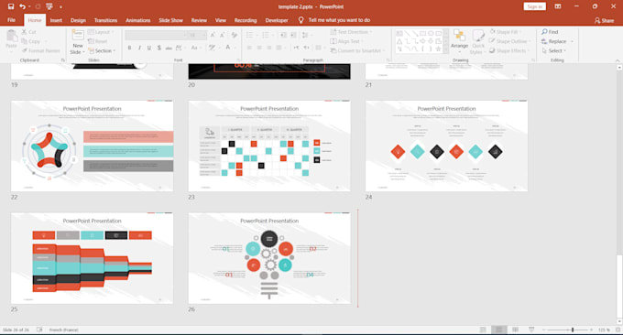Click the Share button

pos(604,20)
